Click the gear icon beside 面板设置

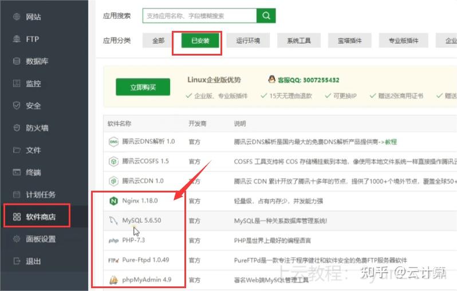click(x=17, y=239)
